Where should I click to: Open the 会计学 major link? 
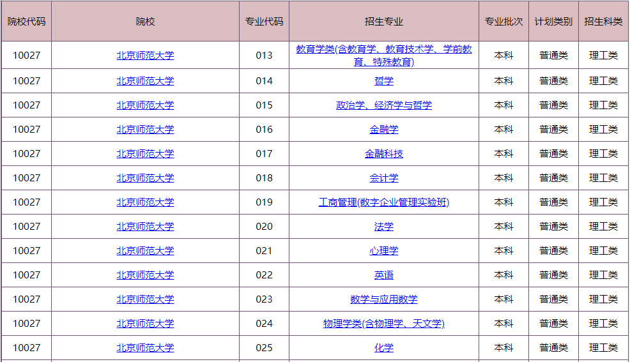click(384, 178)
